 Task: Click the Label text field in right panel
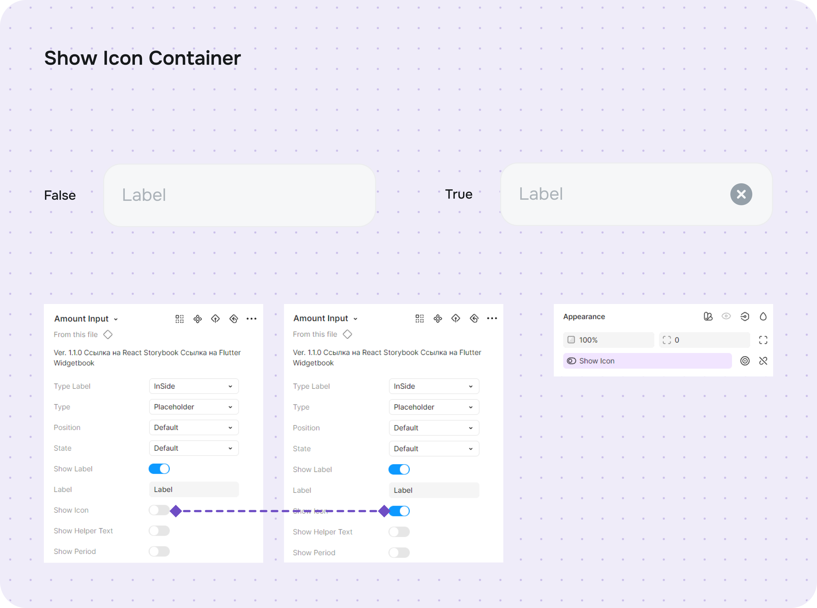click(x=434, y=490)
